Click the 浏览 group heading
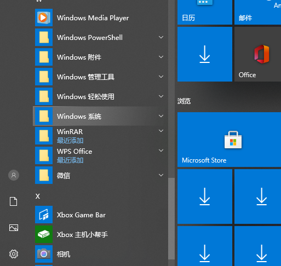This screenshot has height=266, width=281. [x=184, y=101]
